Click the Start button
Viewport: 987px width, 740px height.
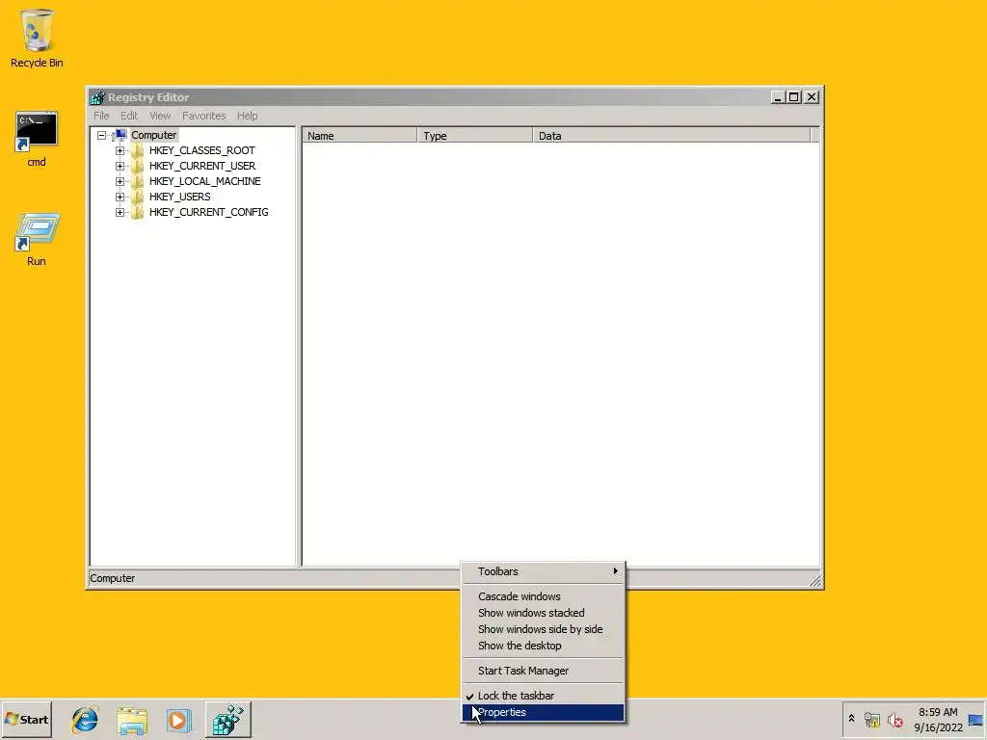pyautogui.click(x=26, y=719)
